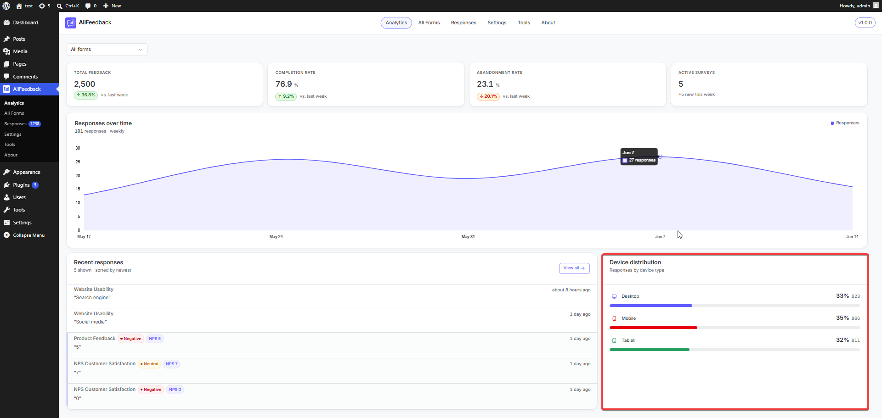The image size is (882, 418).
Task: Click the Negative badge on Product Feedback
Action: click(131, 339)
